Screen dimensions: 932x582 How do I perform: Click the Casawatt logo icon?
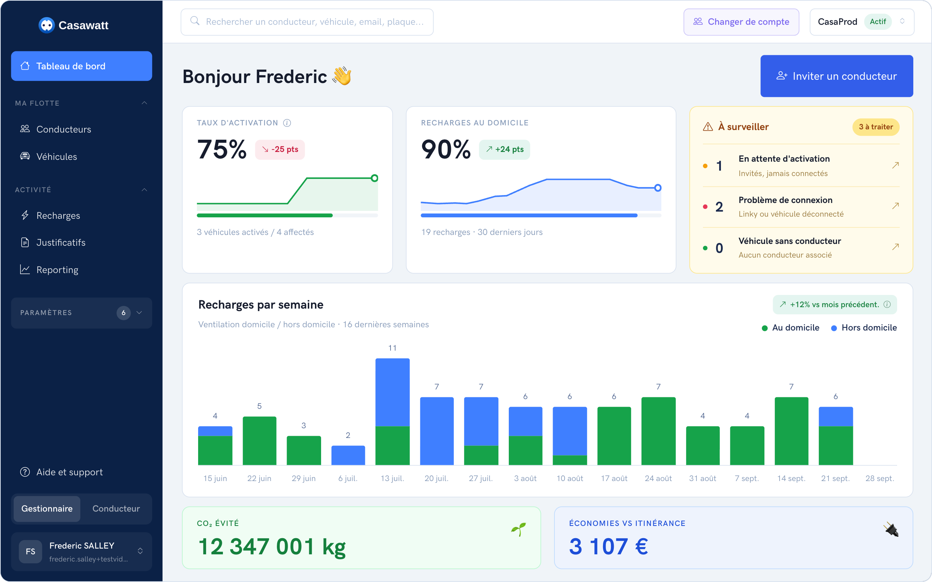[x=47, y=26]
